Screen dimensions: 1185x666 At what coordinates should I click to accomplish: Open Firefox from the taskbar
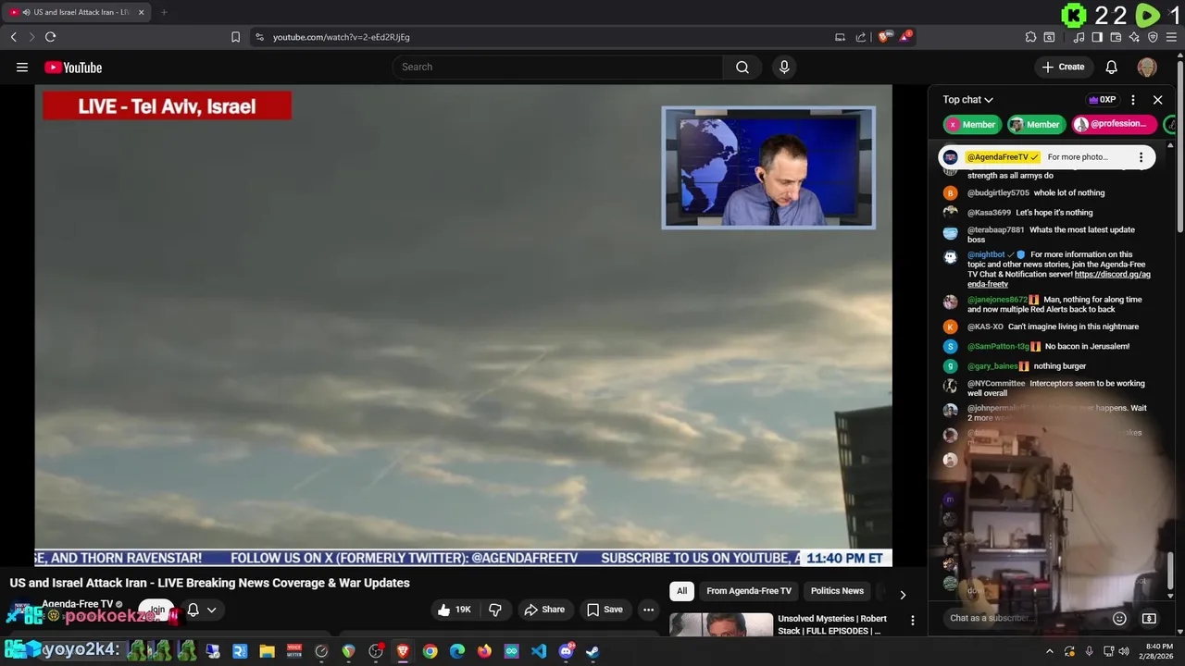[484, 651]
